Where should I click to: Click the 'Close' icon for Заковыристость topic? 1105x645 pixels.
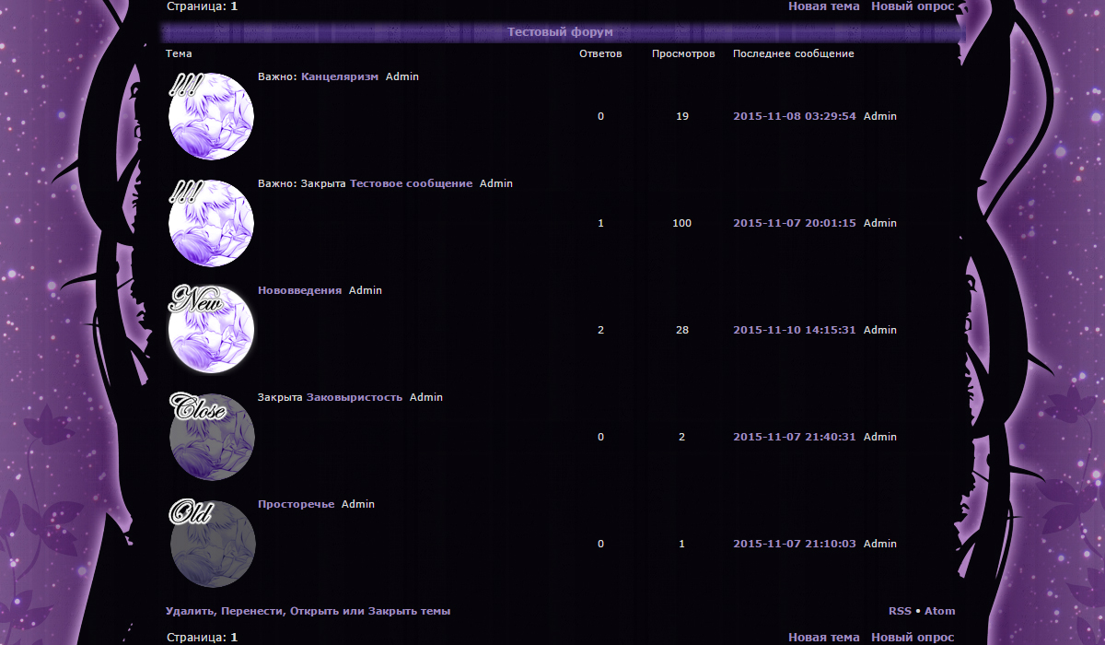pos(211,437)
